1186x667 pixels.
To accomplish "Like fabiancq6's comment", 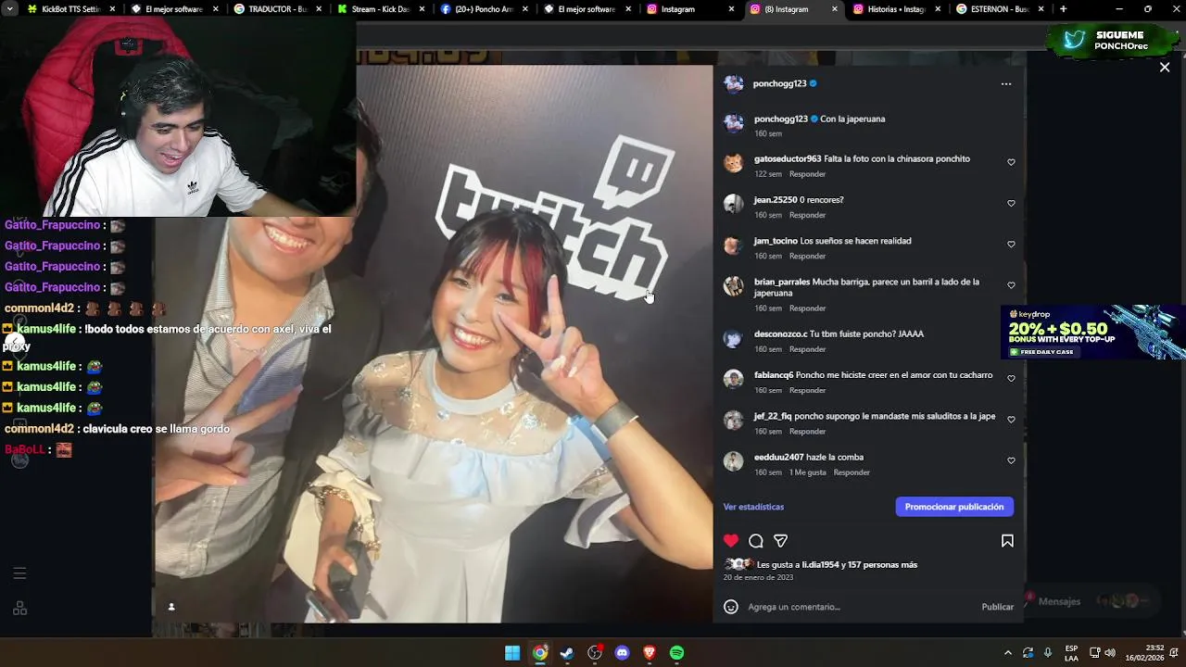I will coord(1011,378).
